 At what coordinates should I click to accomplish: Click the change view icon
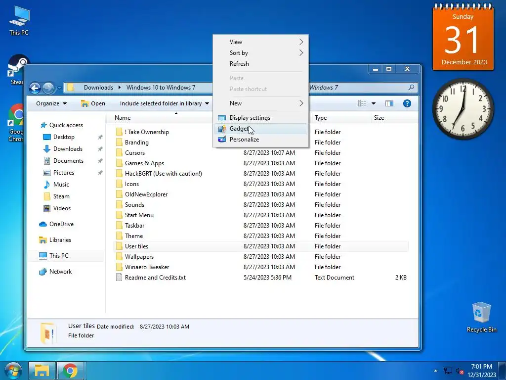(362, 103)
